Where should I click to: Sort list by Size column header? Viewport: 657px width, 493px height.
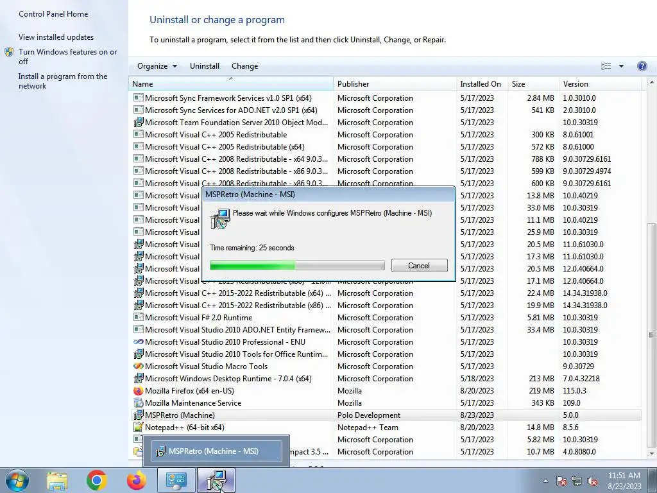coord(533,84)
